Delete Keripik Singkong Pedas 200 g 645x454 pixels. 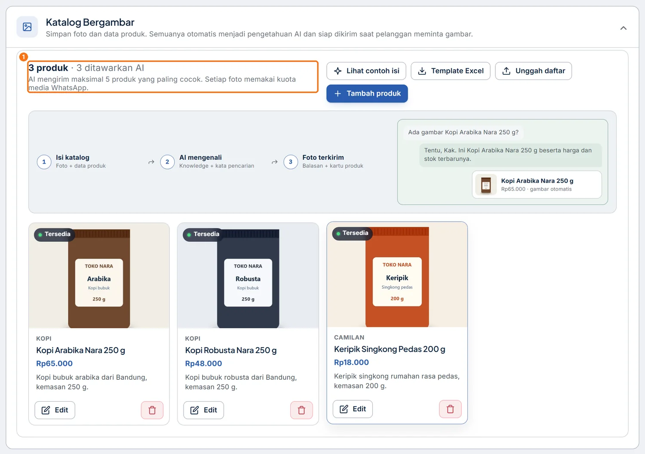point(450,409)
